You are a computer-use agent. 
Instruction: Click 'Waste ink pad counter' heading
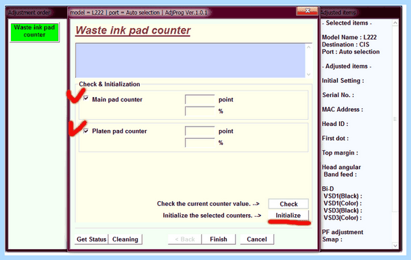(133, 30)
